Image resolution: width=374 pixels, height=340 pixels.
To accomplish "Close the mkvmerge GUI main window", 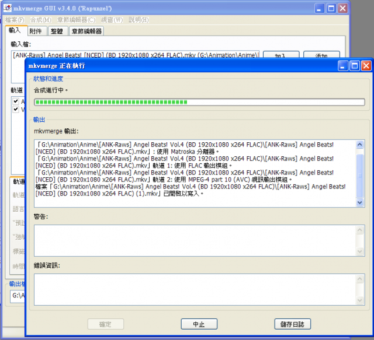I will point(343,8).
